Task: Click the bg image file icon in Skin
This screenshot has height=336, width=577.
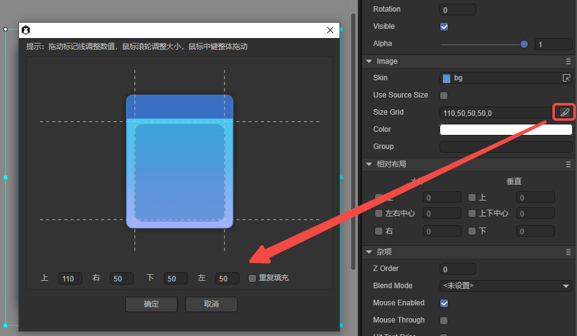Action: pos(446,78)
